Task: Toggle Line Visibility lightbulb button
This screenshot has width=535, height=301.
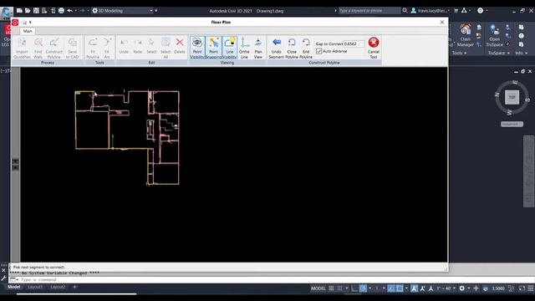Action: (230, 48)
